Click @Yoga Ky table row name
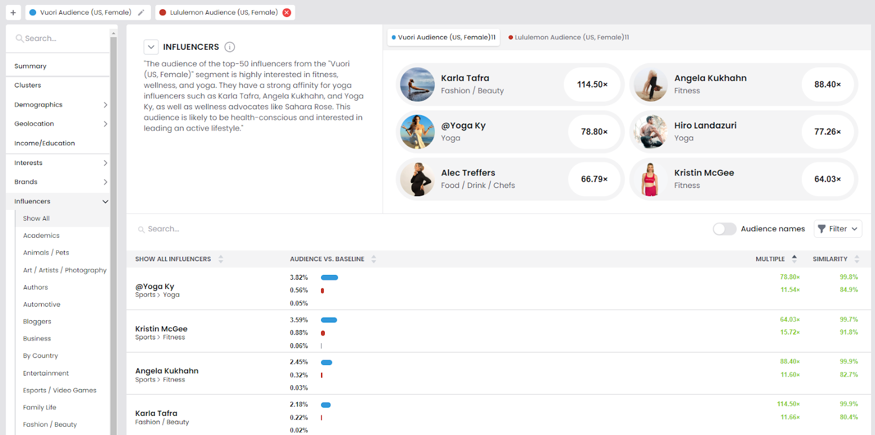 coord(155,286)
